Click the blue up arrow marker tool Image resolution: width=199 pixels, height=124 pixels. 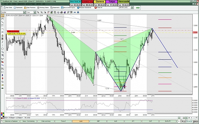coord(3,75)
